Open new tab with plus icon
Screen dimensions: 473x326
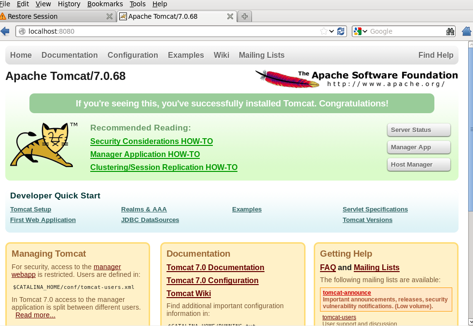tap(245, 16)
